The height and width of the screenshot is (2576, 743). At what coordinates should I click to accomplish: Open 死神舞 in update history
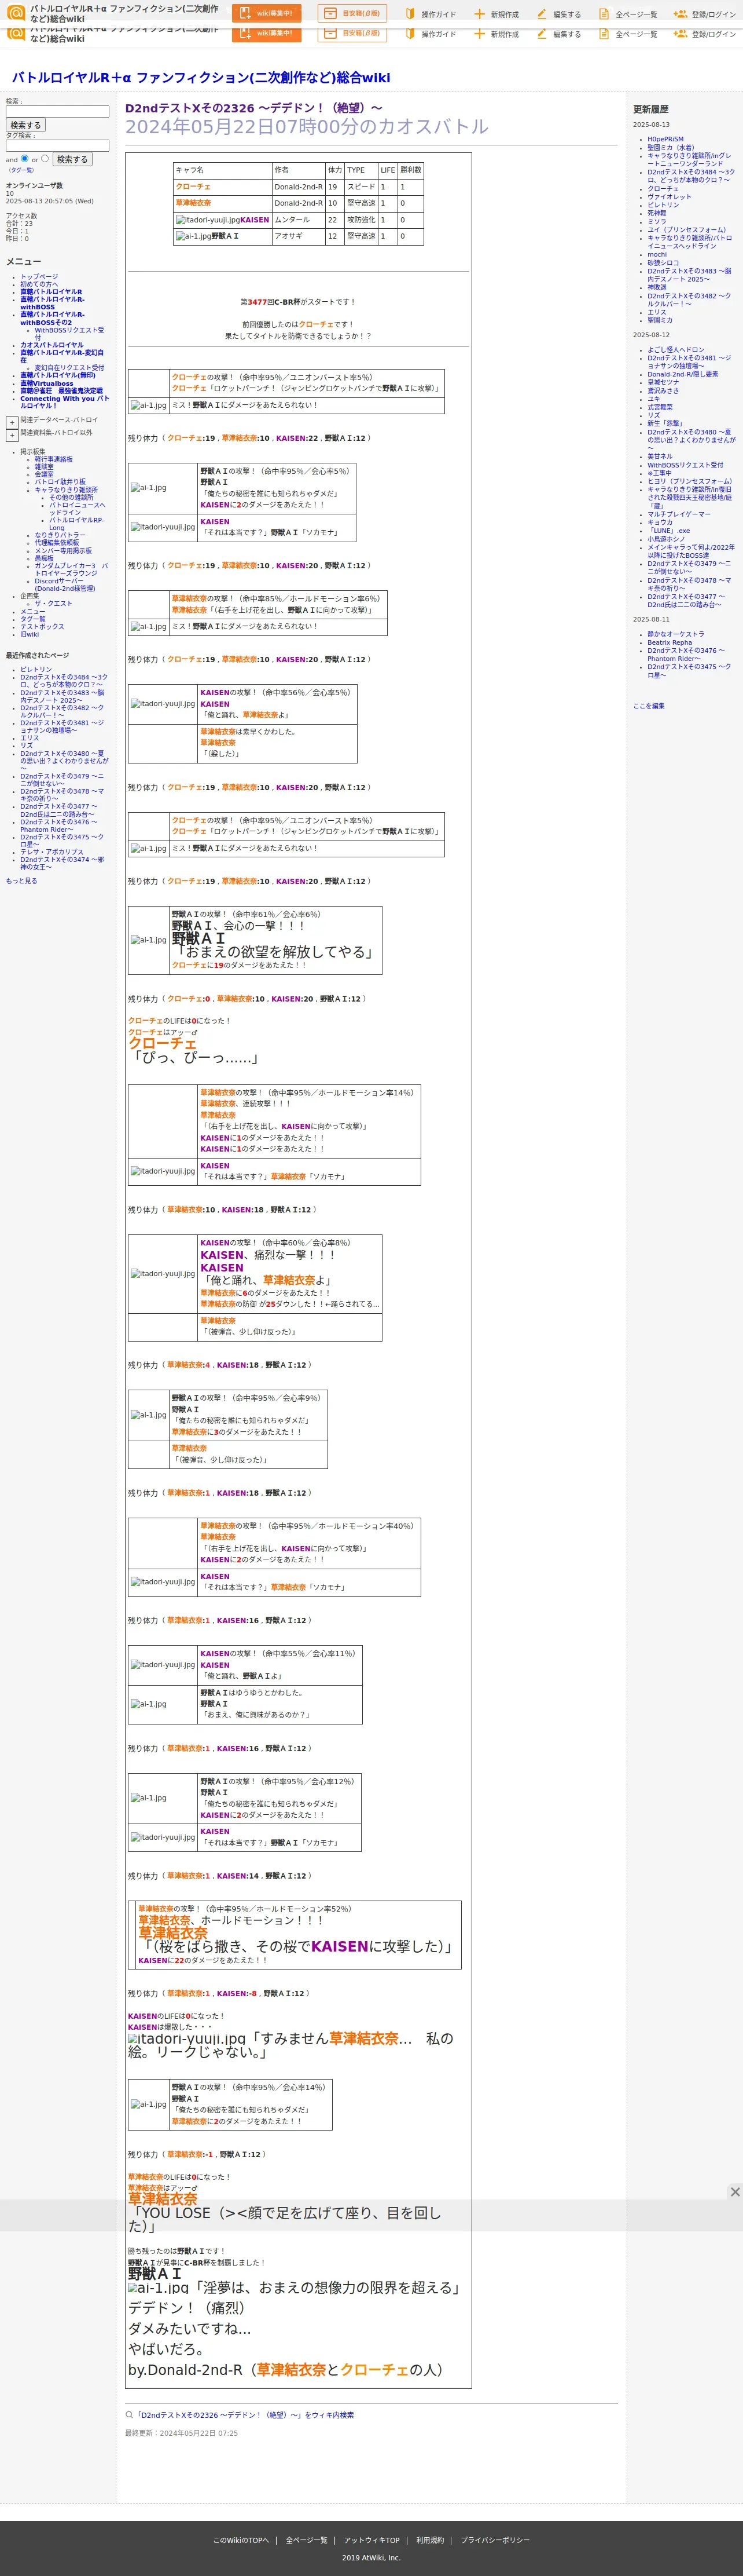click(656, 213)
